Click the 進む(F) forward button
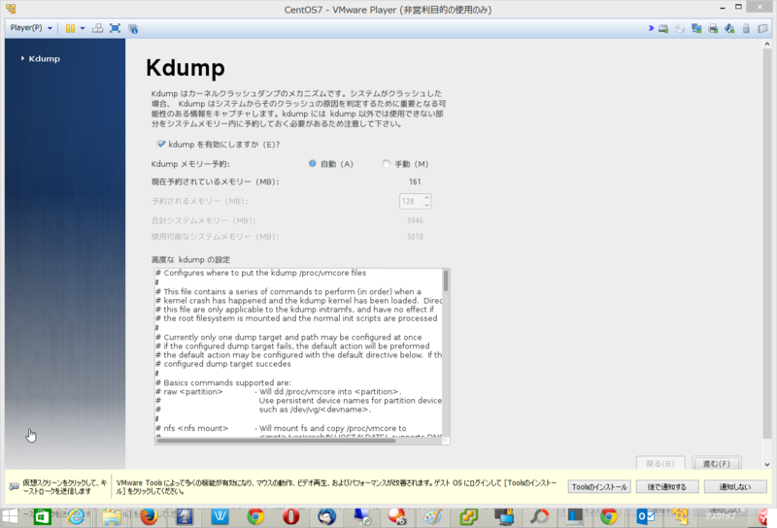The height and width of the screenshot is (528, 777). tap(717, 464)
